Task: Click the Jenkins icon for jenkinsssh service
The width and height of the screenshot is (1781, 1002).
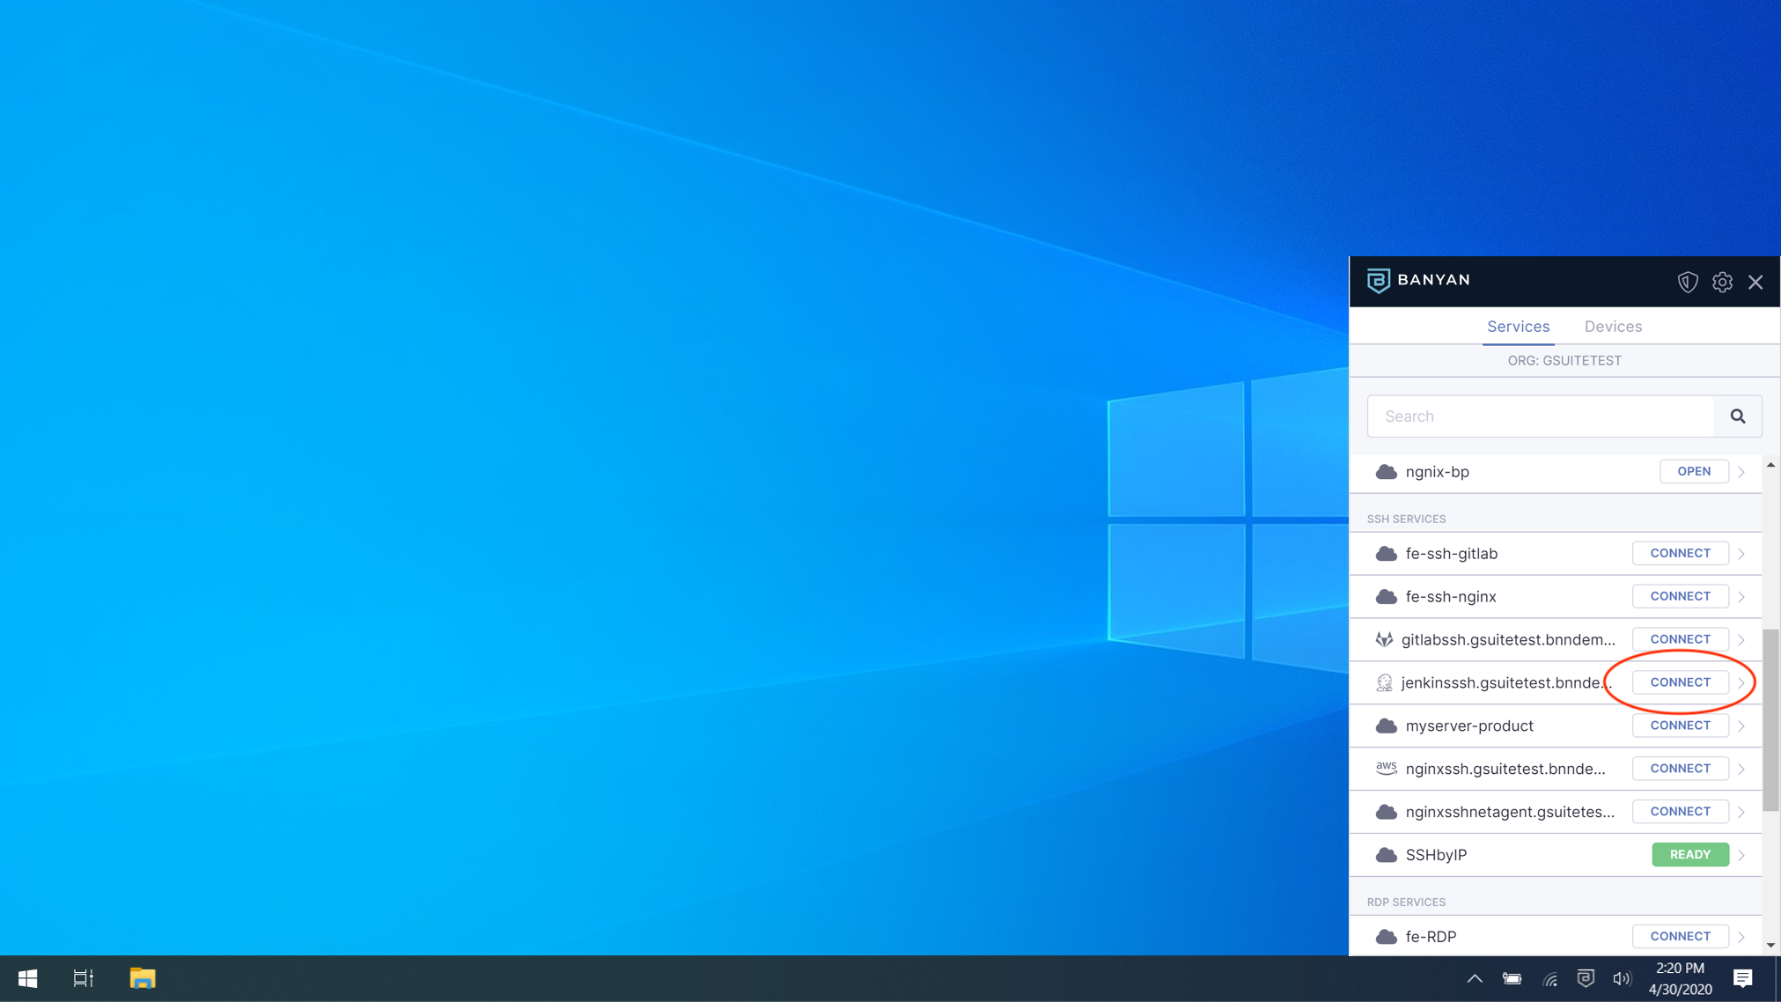Action: 1384,682
